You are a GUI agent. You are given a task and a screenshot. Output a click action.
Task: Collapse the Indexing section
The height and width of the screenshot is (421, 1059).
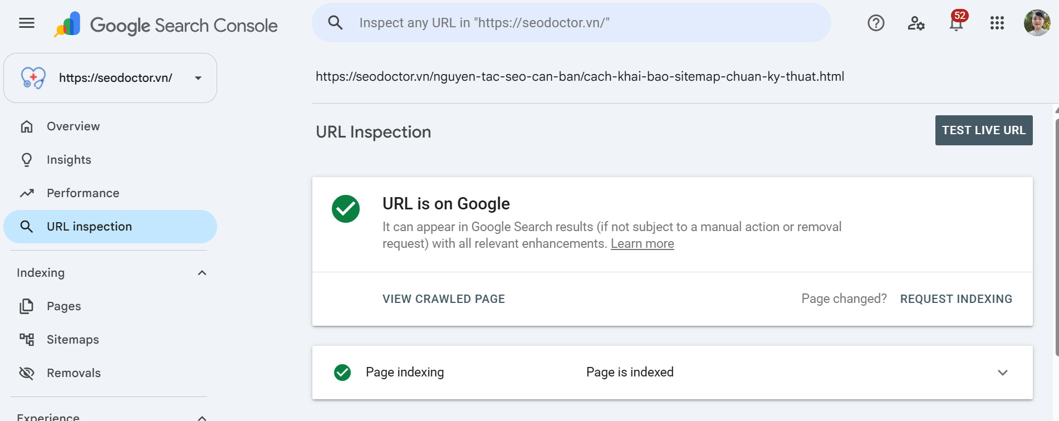click(x=202, y=273)
